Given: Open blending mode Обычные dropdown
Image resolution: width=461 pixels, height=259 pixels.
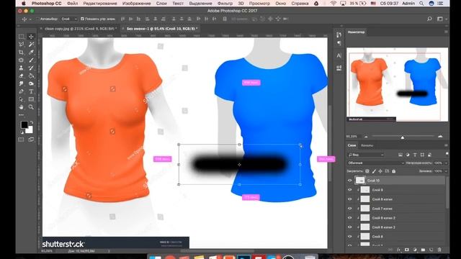Looking at the screenshot, I should [376, 163].
